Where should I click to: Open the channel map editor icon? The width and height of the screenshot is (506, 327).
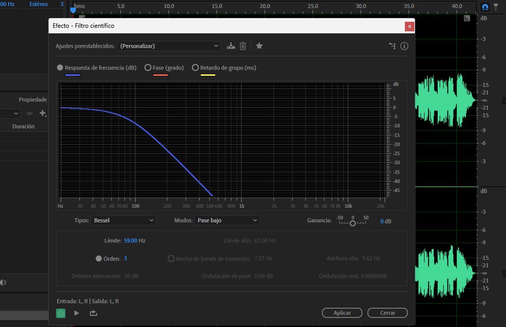pyautogui.click(x=392, y=46)
